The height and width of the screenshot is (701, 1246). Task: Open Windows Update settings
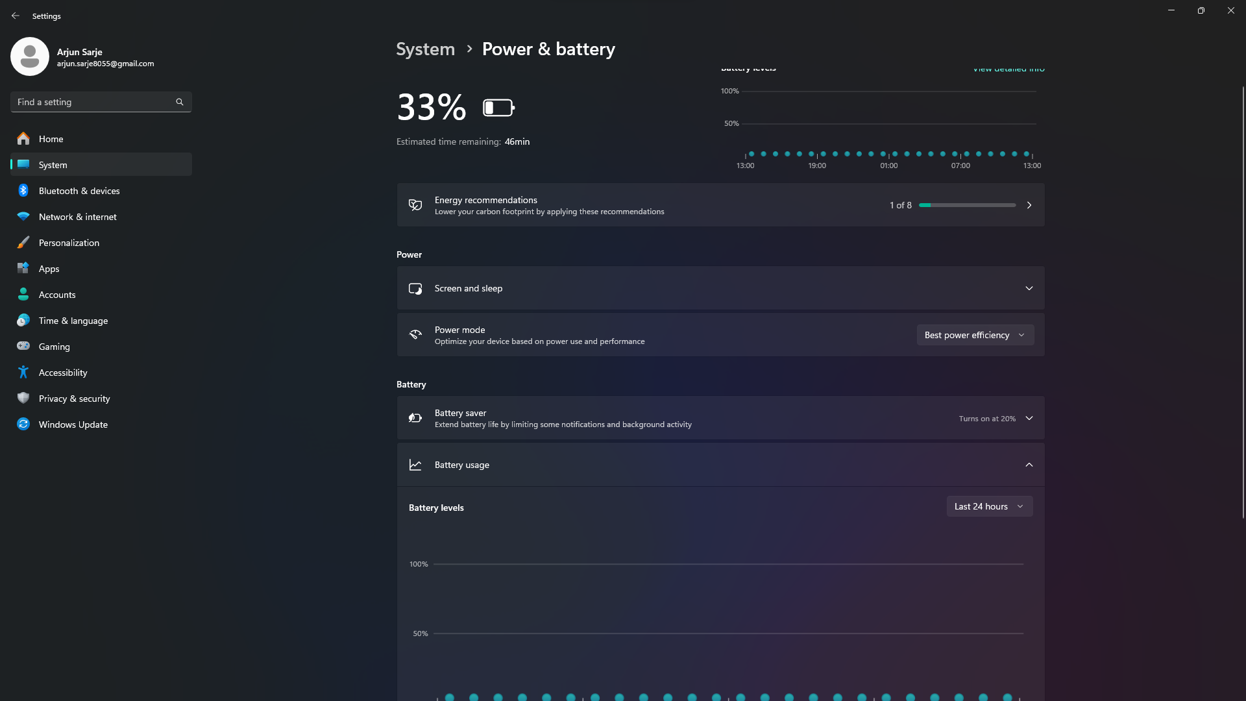72,424
